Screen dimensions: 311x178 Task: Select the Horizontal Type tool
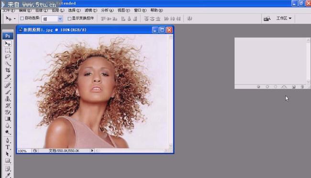coord(8,147)
